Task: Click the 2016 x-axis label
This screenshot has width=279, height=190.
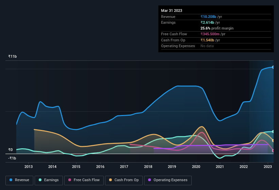Action: point(100,167)
